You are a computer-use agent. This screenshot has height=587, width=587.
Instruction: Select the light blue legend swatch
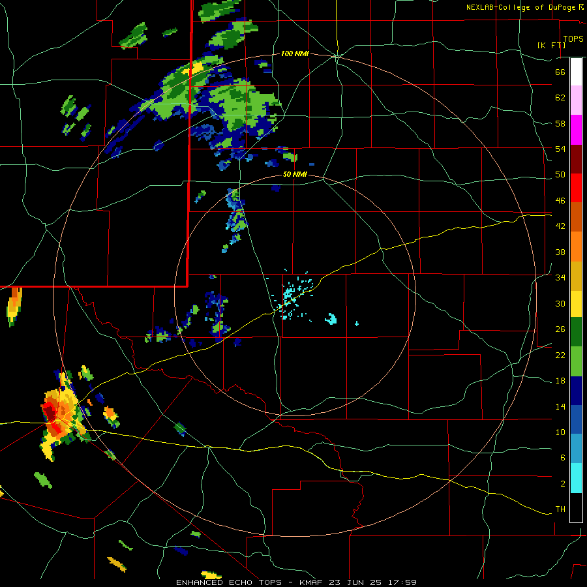576,449
